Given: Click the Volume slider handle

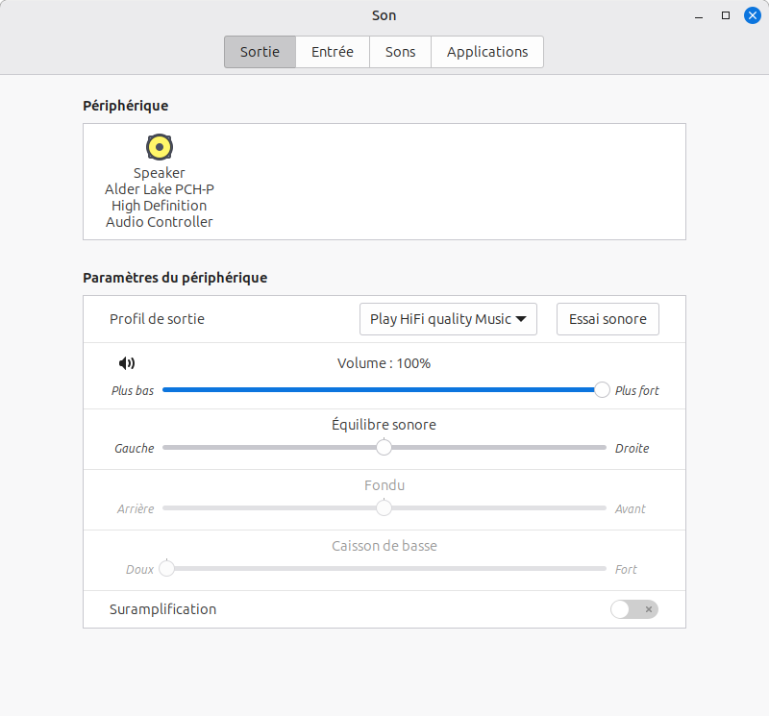Looking at the screenshot, I should pyautogui.click(x=602, y=389).
